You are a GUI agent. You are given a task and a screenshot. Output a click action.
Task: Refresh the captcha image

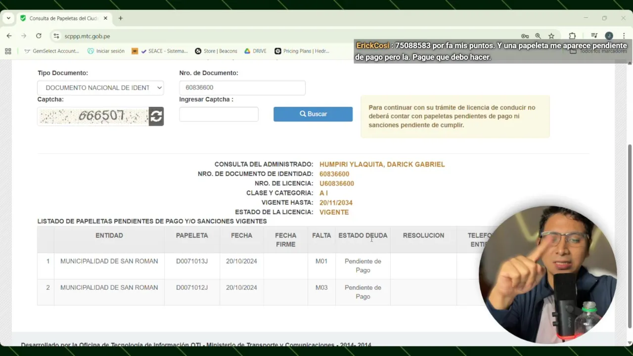(156, 116)
